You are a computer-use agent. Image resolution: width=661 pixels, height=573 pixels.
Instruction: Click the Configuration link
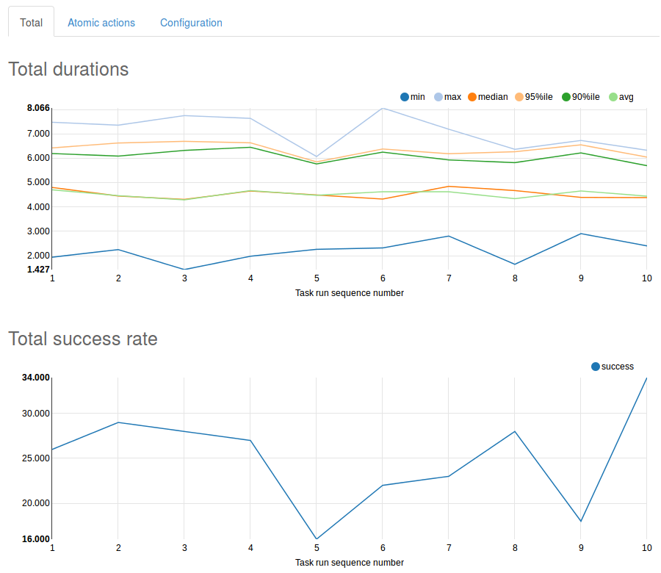pos(191,23)
